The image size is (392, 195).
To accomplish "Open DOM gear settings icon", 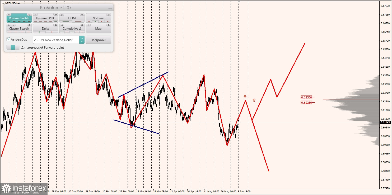I will (x=82, y=15).
